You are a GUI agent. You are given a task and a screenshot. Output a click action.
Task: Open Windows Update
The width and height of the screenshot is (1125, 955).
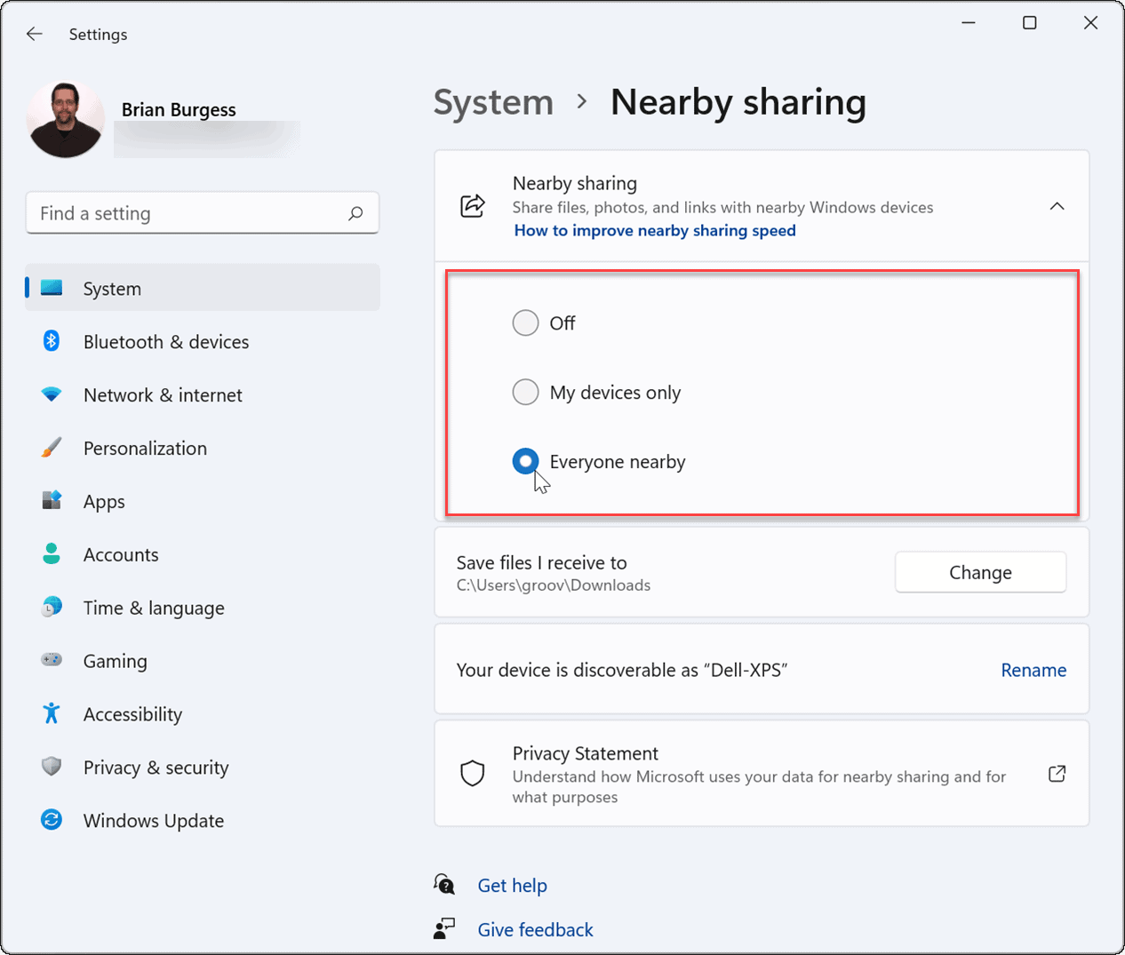[x=153, y=820]
